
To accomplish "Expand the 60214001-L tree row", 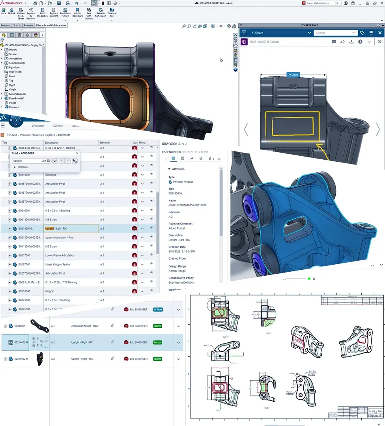I will tap(9, 228).
